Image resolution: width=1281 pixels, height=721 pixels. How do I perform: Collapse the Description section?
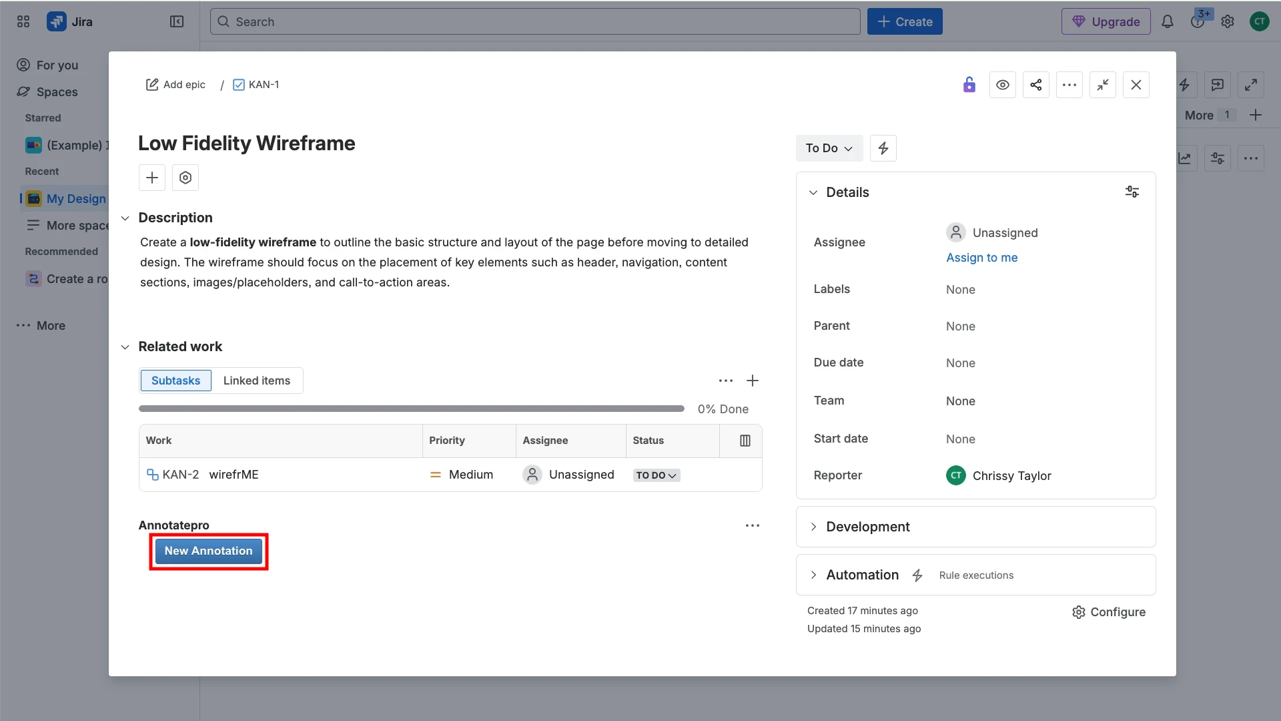(125, 218)
